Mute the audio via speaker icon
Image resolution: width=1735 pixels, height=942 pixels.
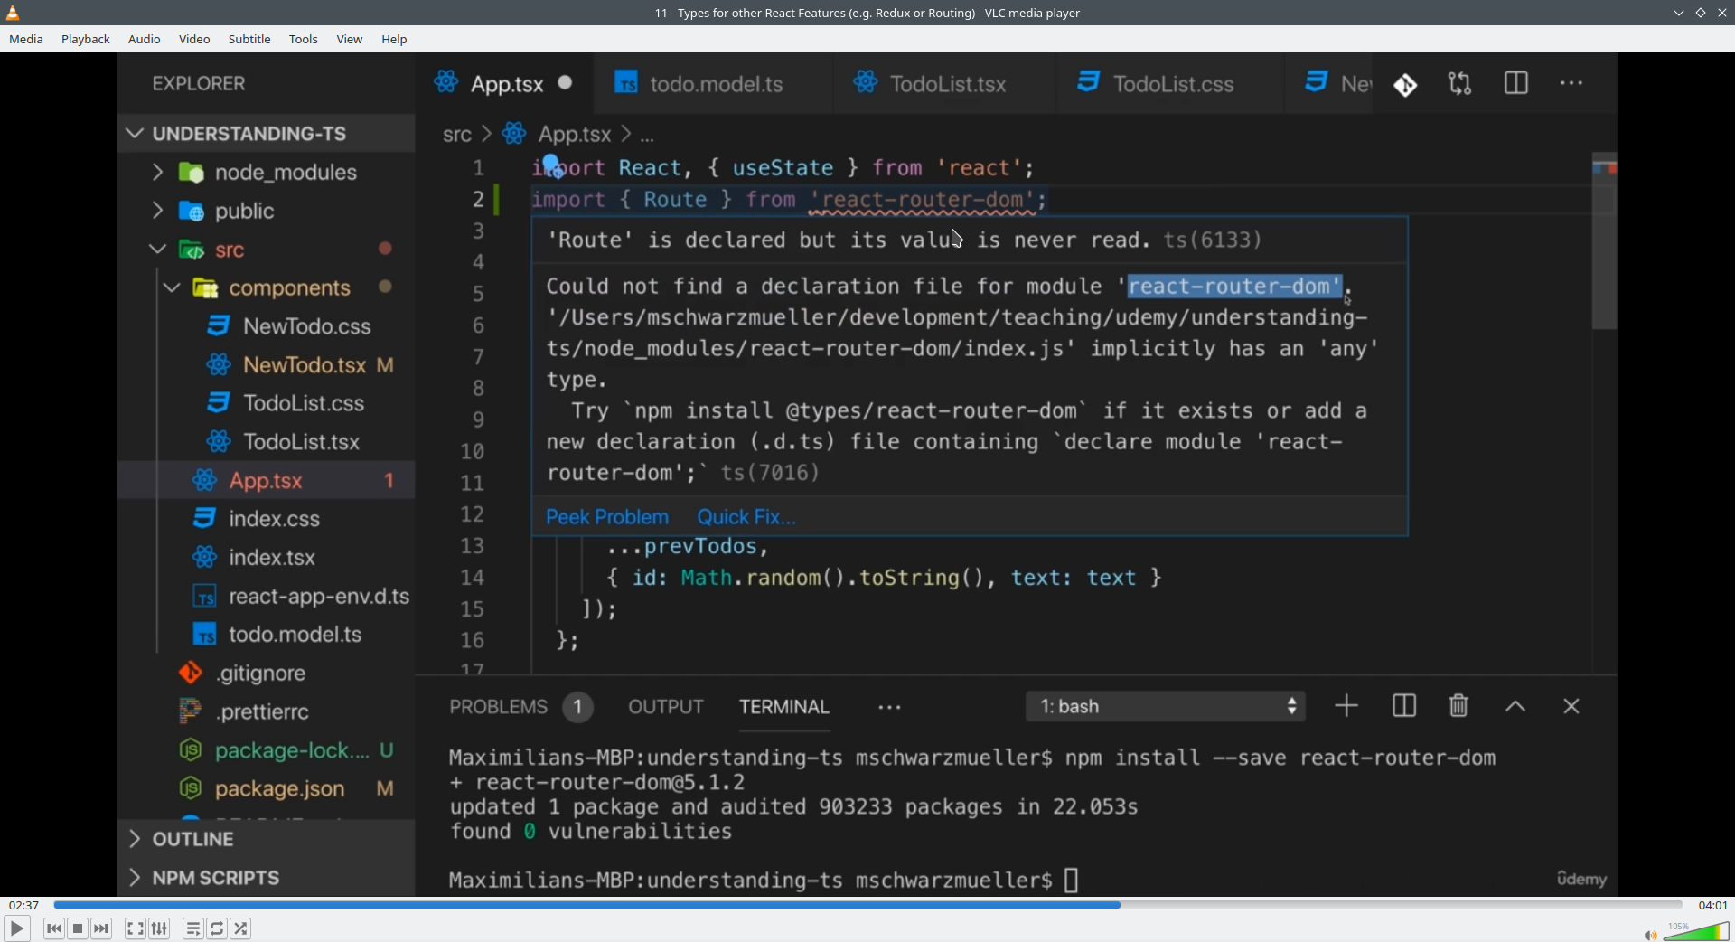click(x=1650, y=935)
